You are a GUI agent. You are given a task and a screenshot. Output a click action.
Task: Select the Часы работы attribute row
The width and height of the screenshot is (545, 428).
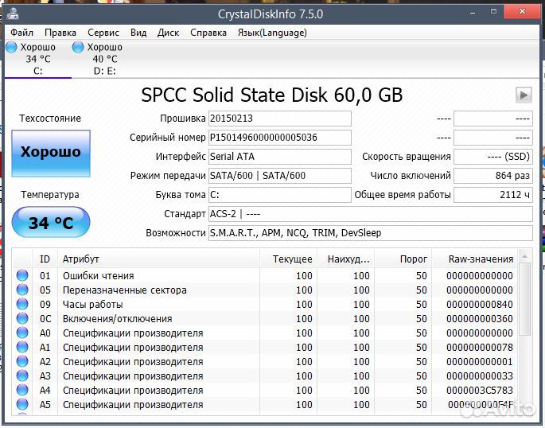[265, 305]
